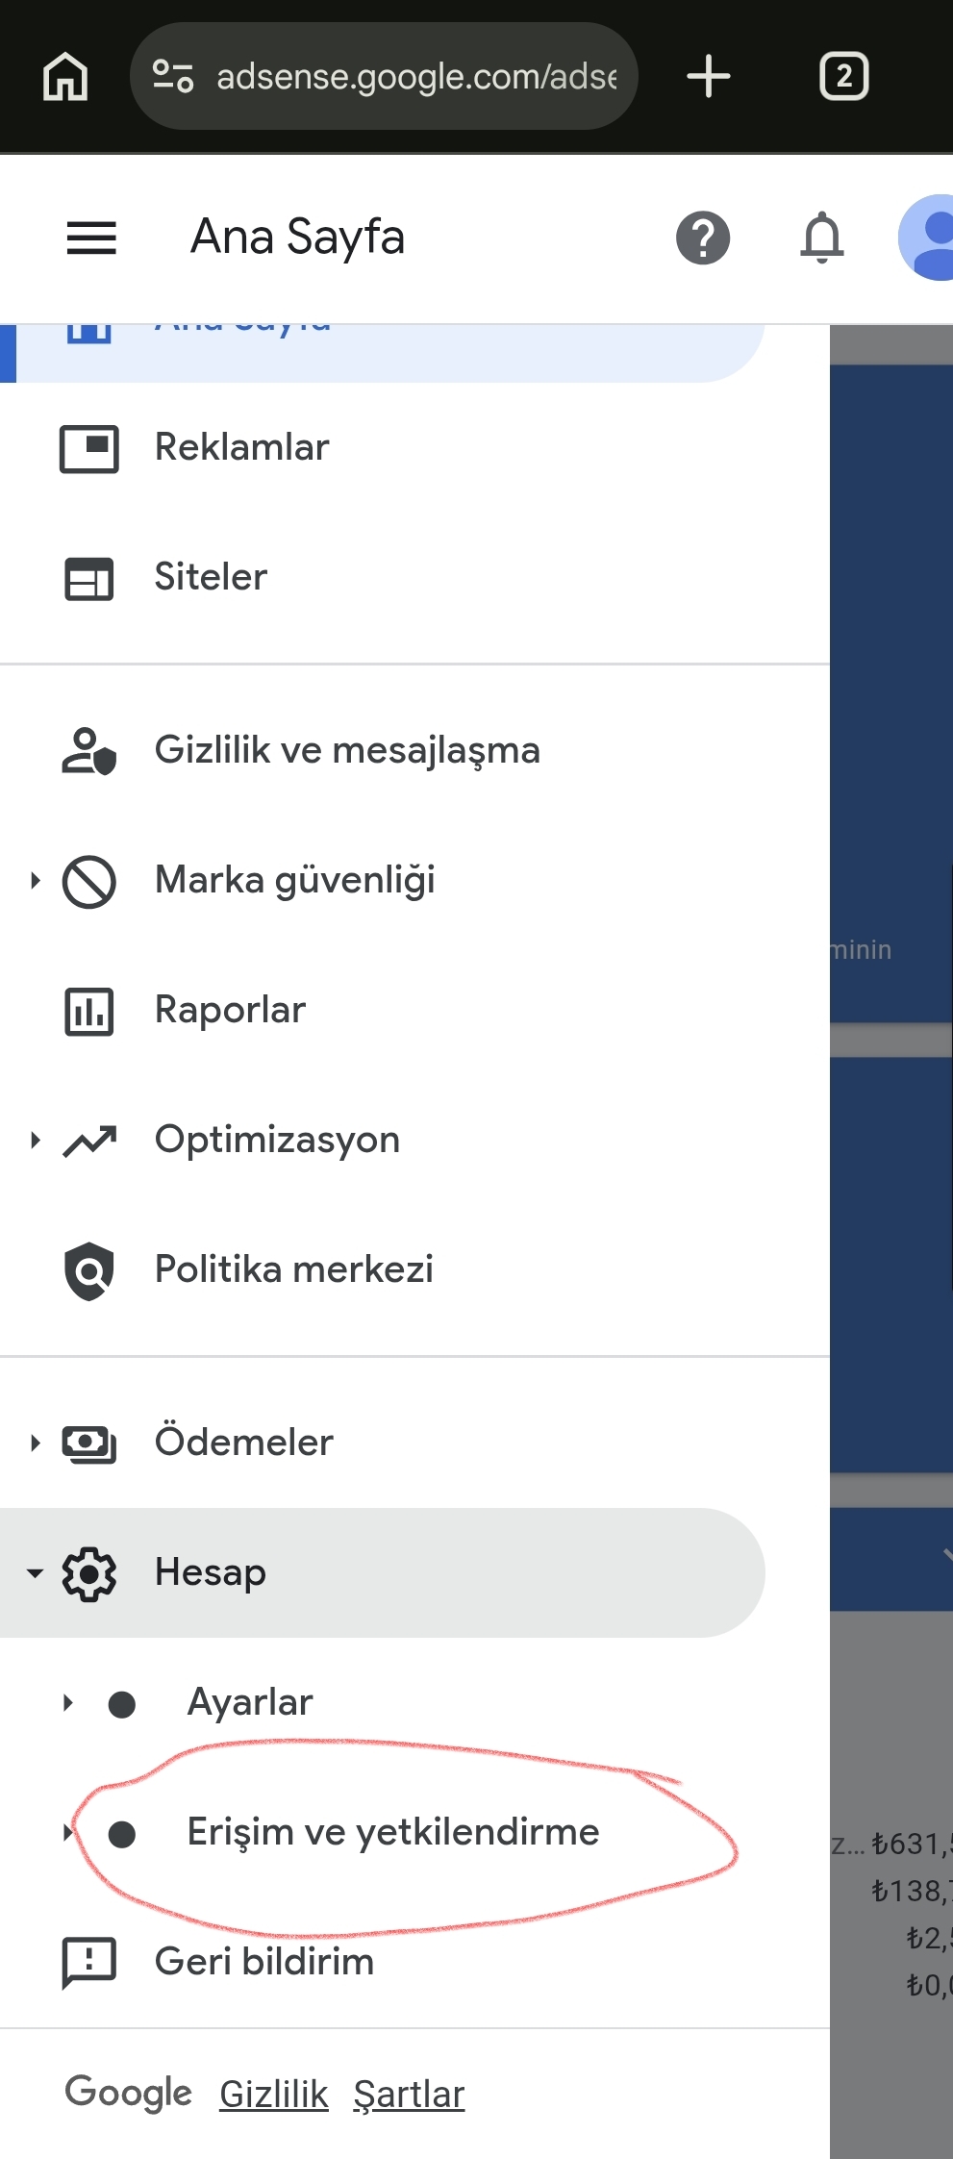Open the help question mark icon

(x=703, y=238)
